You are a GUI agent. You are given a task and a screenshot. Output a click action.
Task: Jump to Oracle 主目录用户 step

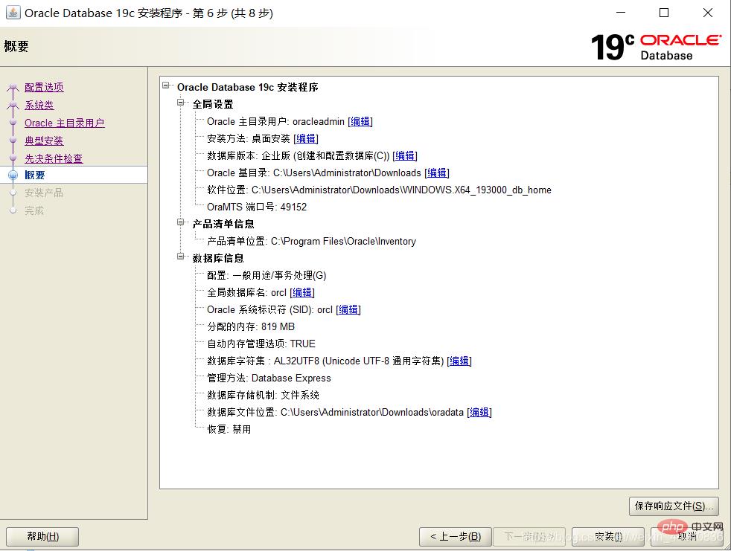point(64,123)
